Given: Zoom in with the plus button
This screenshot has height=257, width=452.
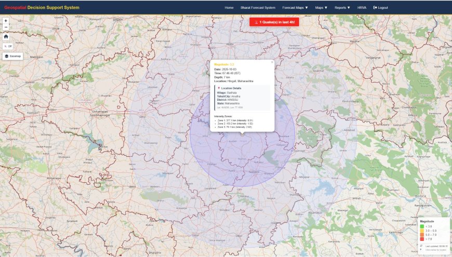Looking at the screenshot, I should (6, 21).
